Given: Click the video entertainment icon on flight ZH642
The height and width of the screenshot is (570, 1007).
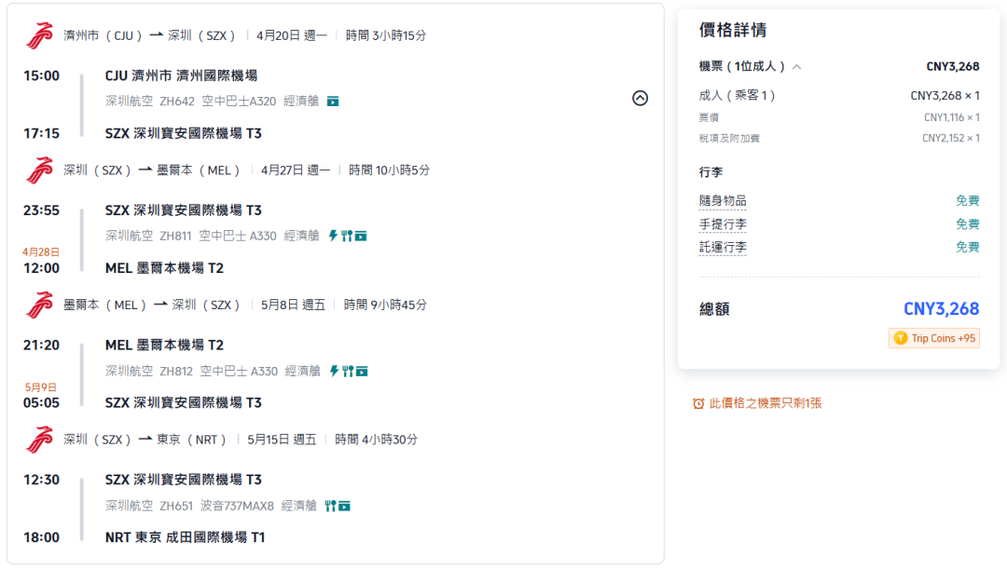Looking at the screenshot, I should point(333,101).
